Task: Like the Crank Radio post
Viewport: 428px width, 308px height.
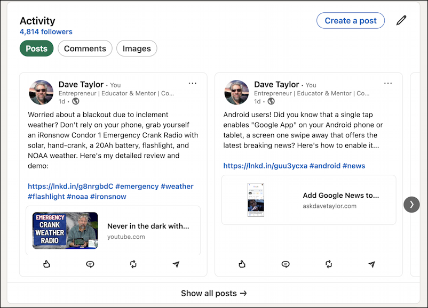Action: 46,264
